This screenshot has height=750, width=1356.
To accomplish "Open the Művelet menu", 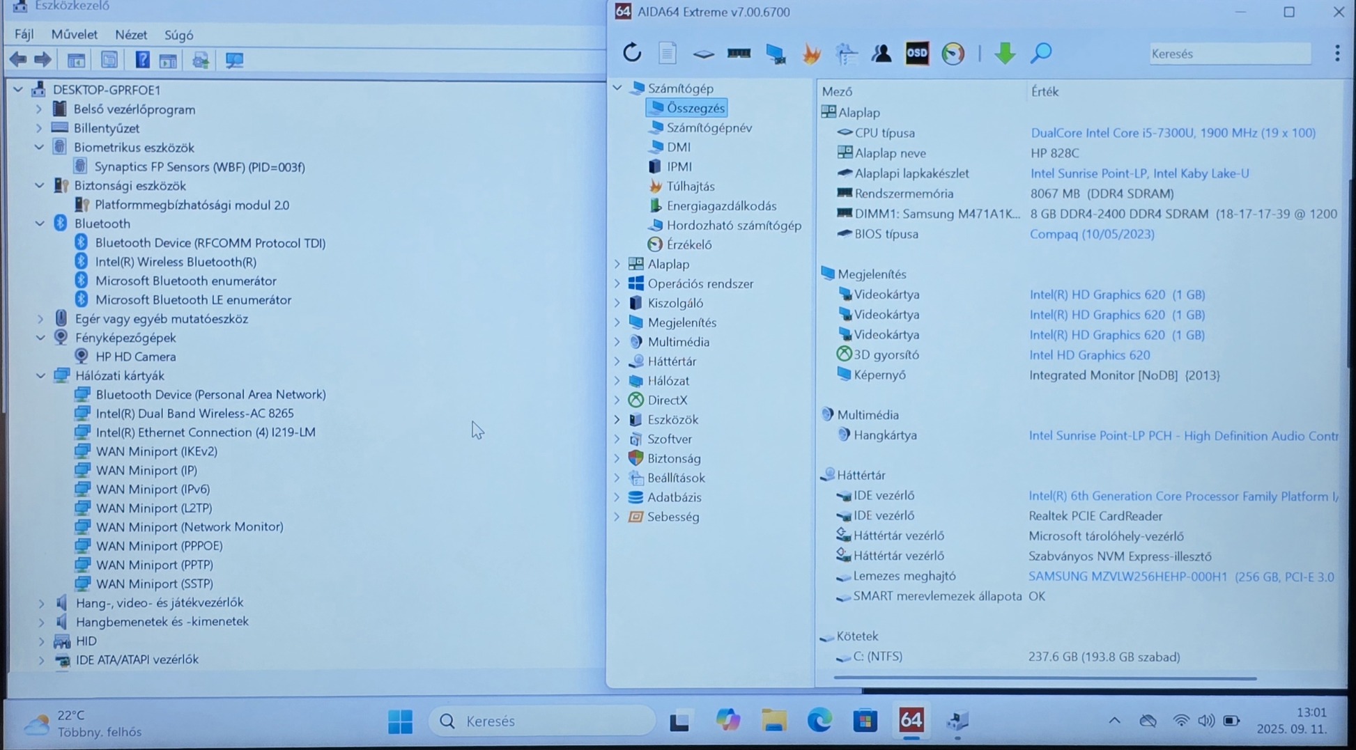I will tap(75, 35).
